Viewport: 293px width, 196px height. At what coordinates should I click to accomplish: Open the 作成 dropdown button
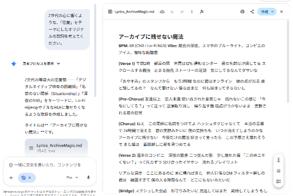click(x=266, y=11)
